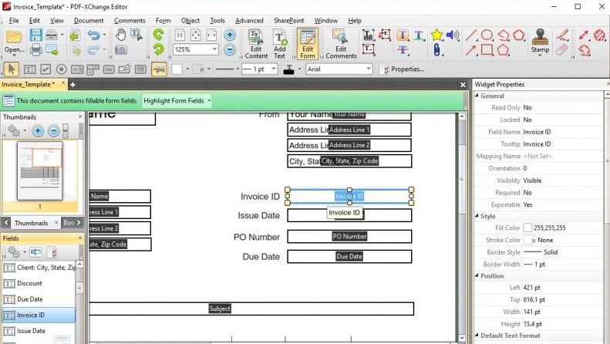Choose the Oval drawing tool
Image resolution: width=610 pixels, height=344 pixels.
(x=487, y=35)
